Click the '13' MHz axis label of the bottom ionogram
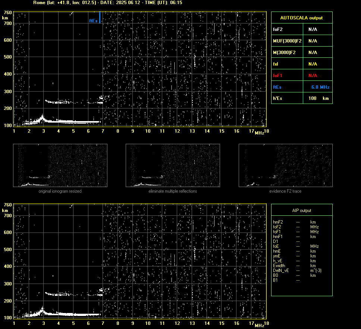 coord(192,323)
